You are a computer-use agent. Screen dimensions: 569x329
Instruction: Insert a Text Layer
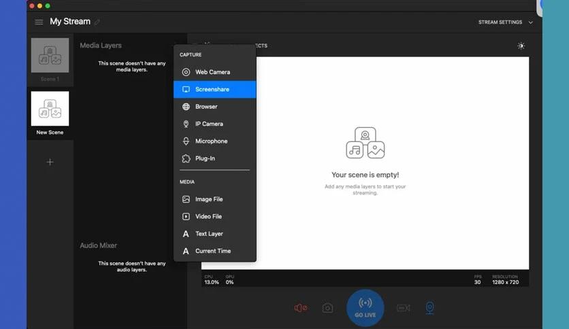click(x=209, y=234)
